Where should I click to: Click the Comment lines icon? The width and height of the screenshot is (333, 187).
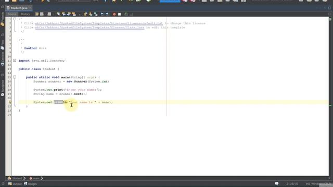tap(126, 14)
